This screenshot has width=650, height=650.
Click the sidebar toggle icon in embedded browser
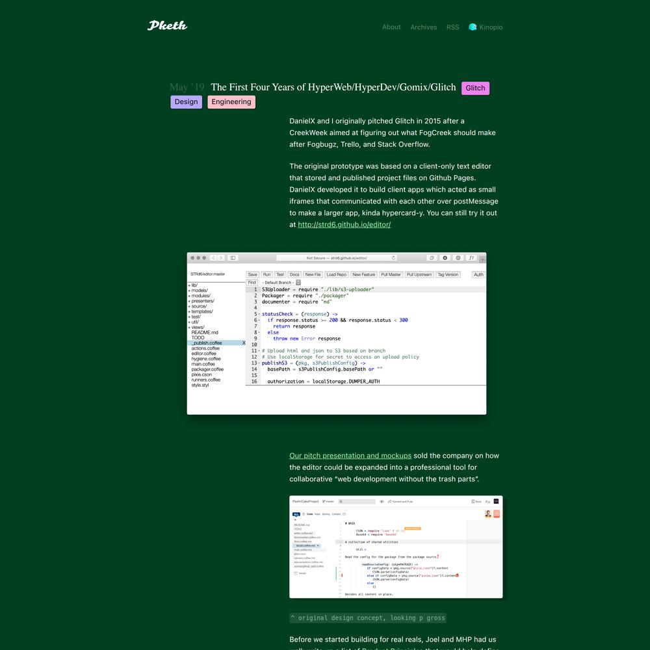pos(233,258)
